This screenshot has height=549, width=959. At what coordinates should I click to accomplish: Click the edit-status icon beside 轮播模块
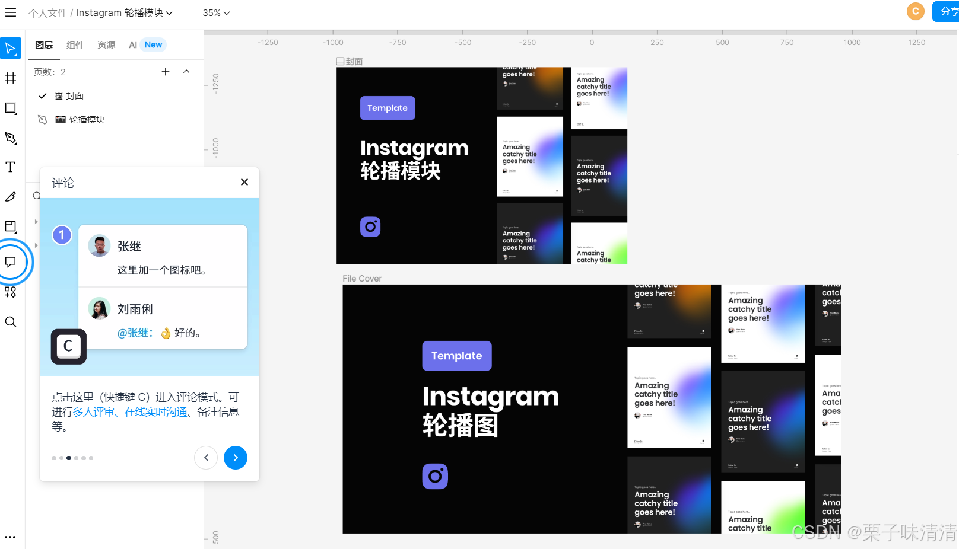43,120
